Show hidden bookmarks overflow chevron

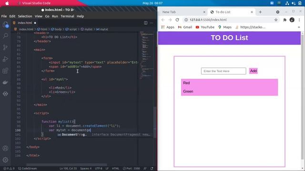[299, 27]
